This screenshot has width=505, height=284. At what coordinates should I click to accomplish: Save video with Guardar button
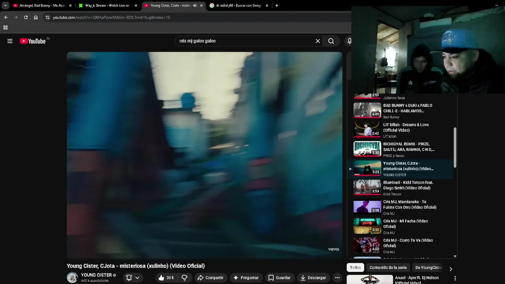pos(279,278)
